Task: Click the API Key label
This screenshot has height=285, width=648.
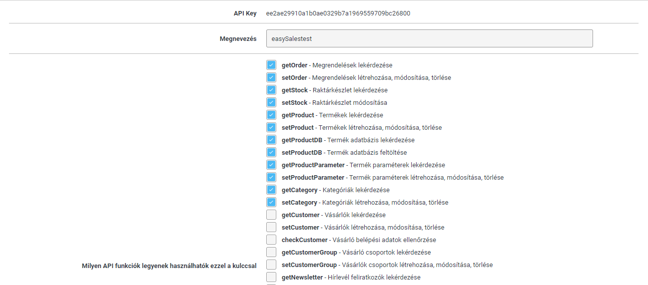Action: pyautogui.click(x=245, y=13)
